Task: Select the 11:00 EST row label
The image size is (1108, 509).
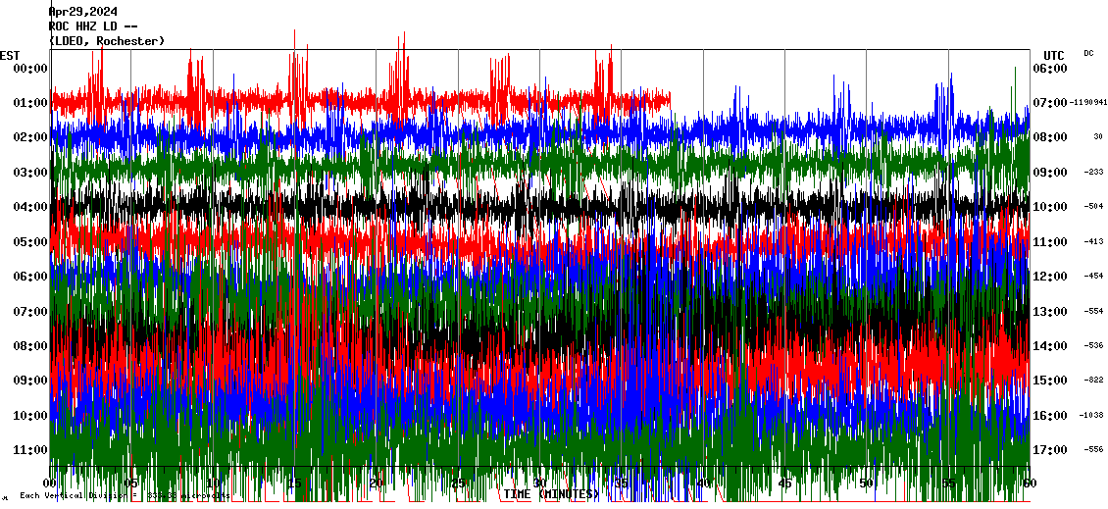Action: [30, 450]
